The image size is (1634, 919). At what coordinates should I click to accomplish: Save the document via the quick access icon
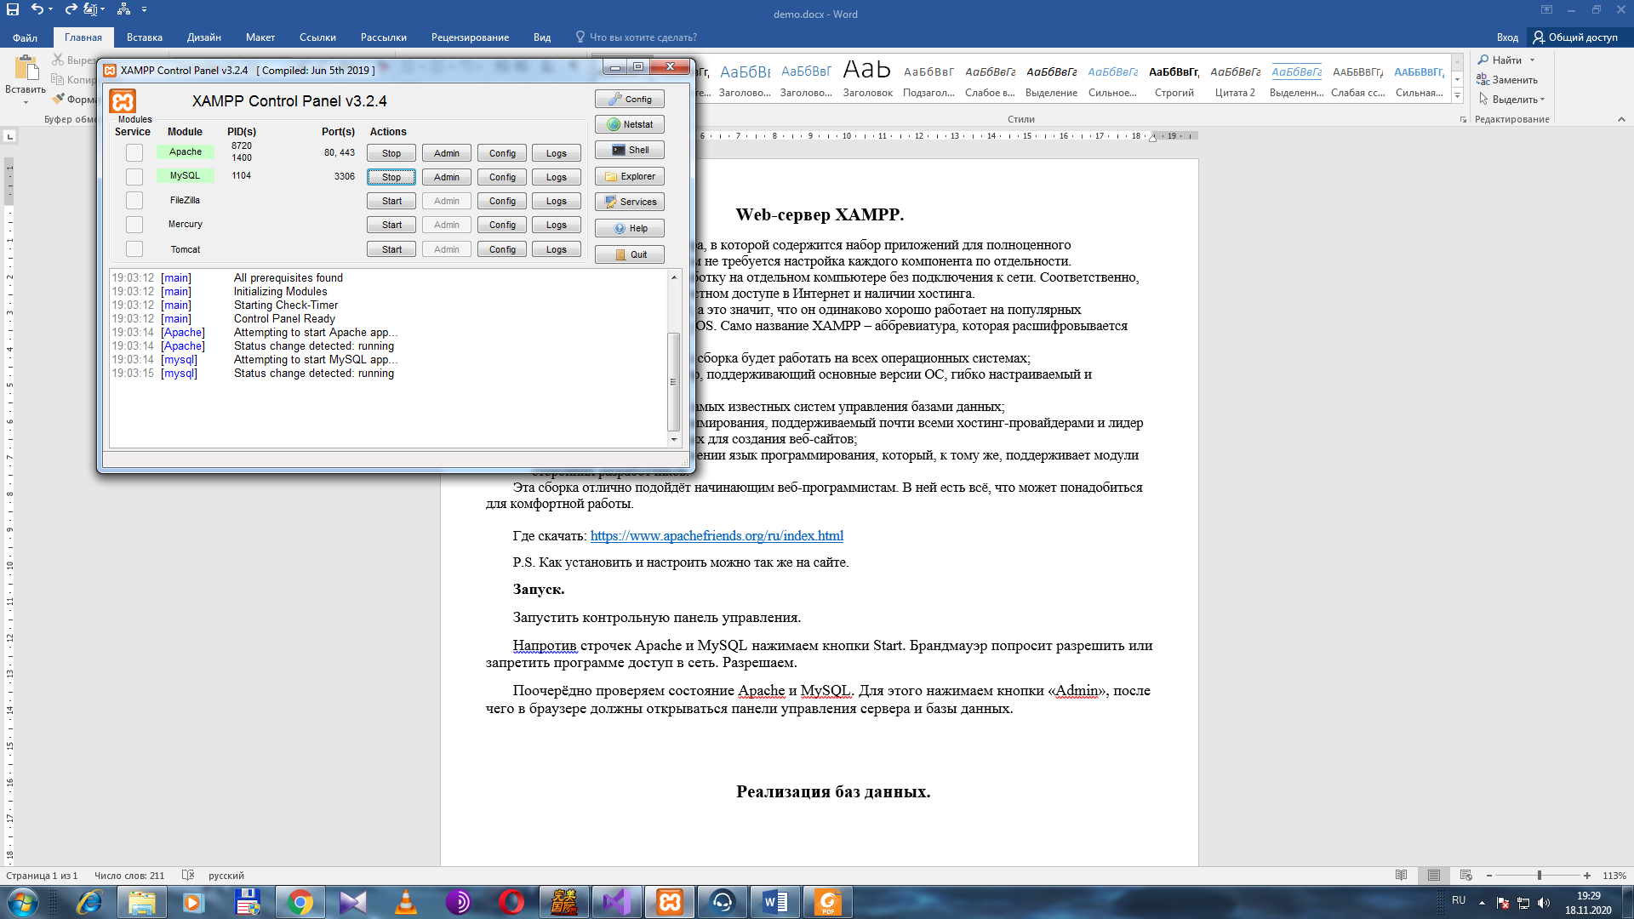(13, 9)
